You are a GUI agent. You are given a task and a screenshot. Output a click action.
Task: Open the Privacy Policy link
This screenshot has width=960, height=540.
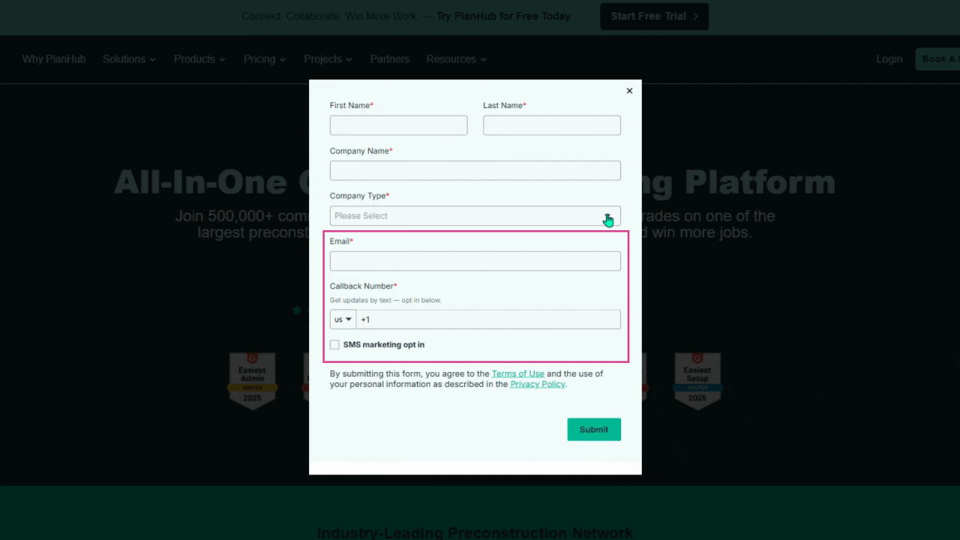(x=538, y=384)
